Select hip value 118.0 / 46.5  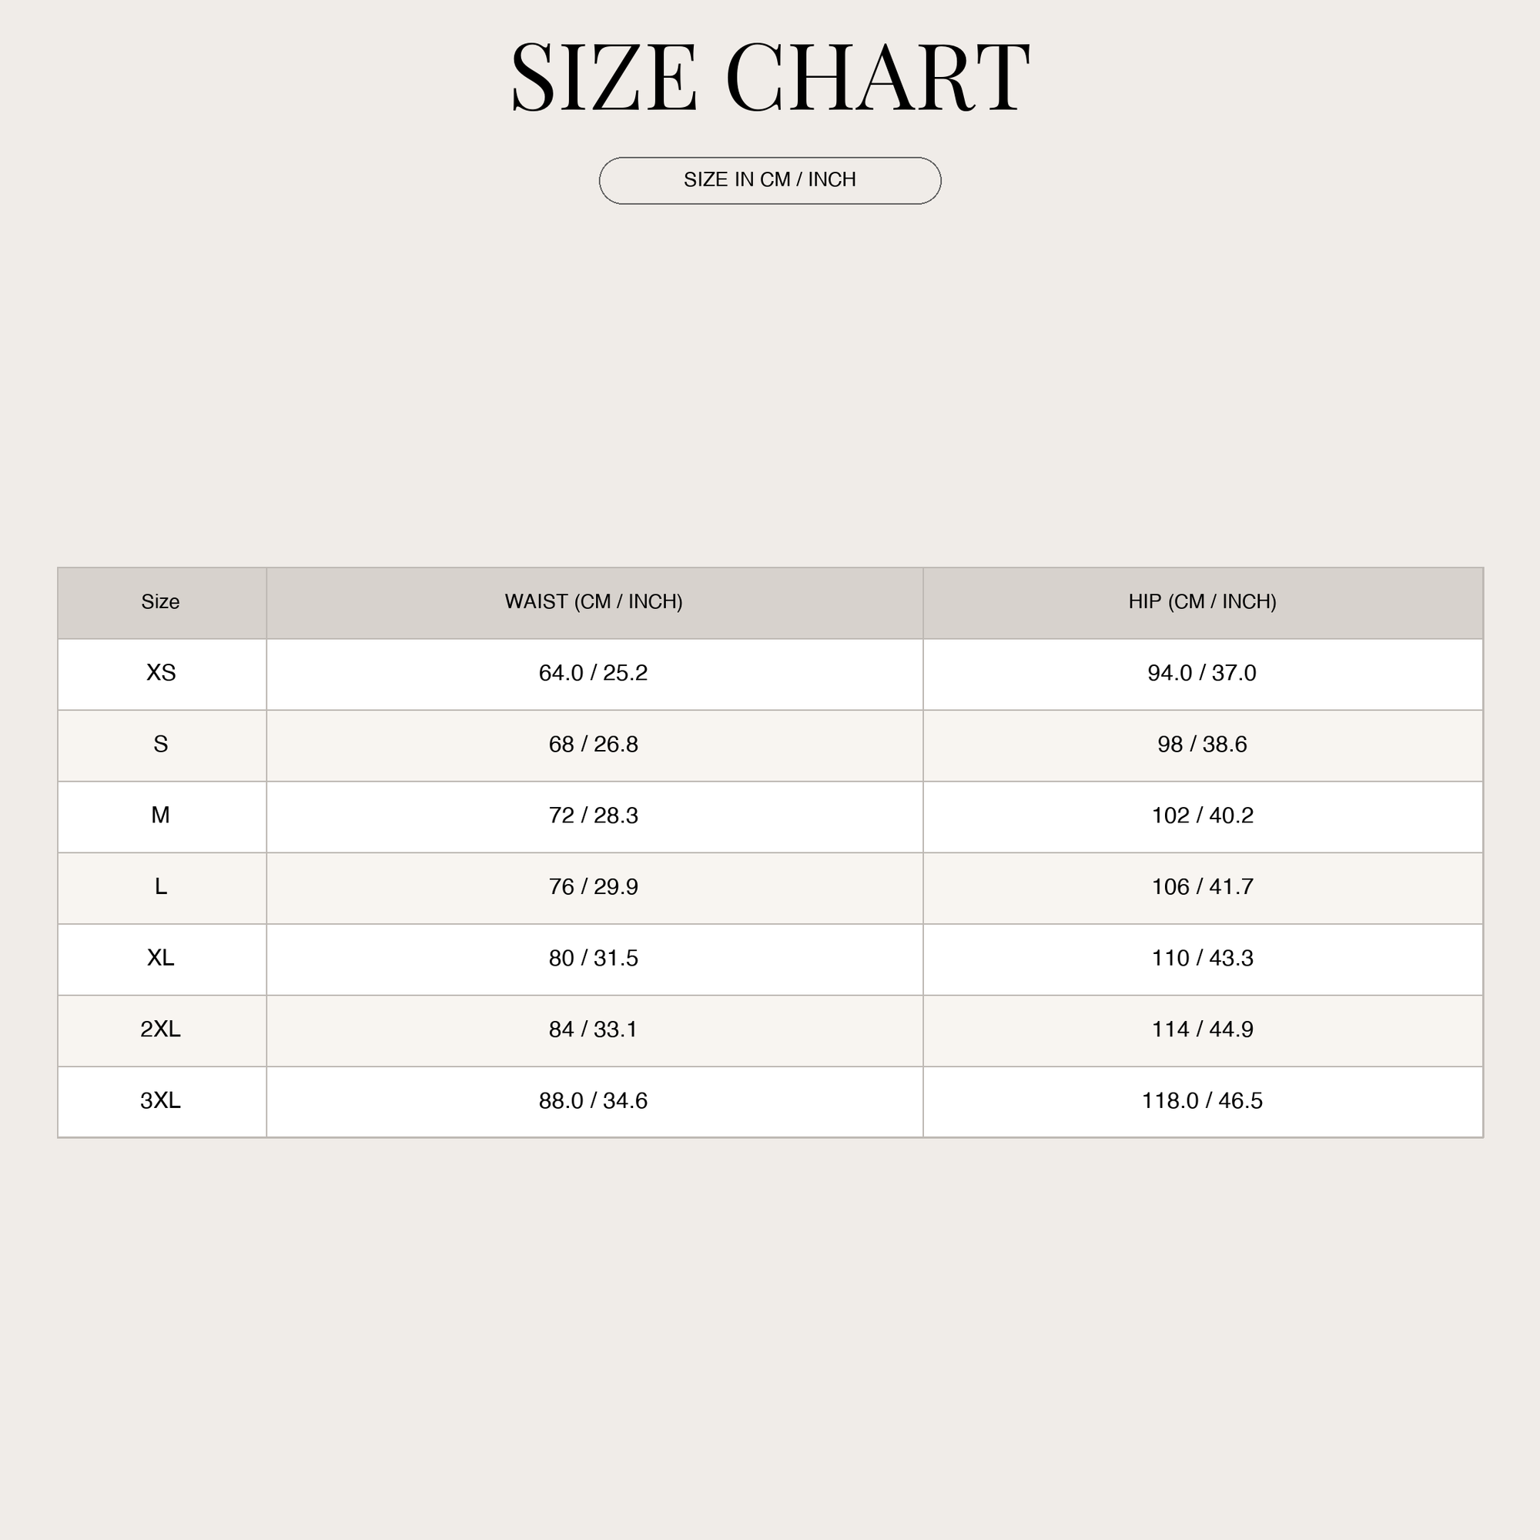click(x=1202, y=1101)
